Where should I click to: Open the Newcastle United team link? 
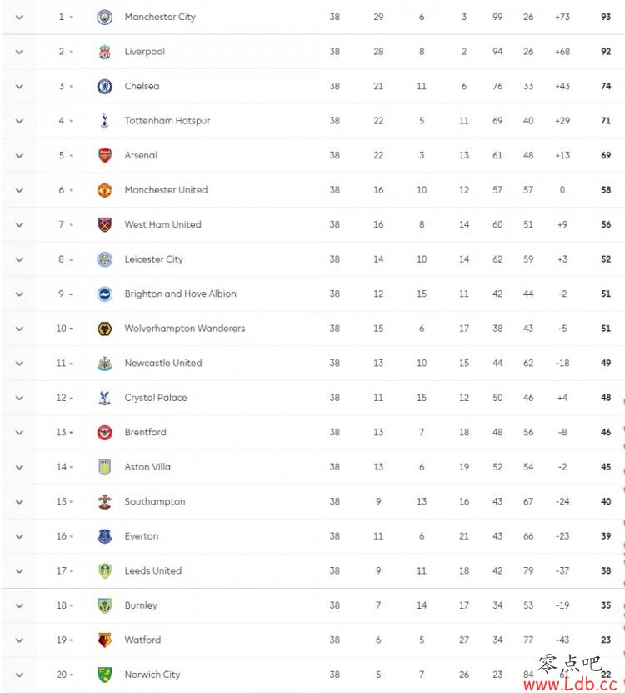163,363
